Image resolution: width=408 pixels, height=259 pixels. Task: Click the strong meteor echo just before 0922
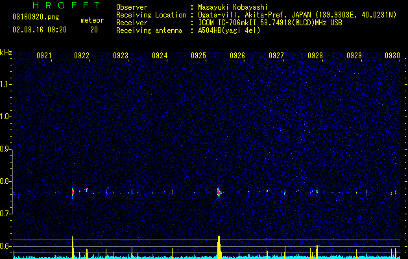(x=73, y=192)
